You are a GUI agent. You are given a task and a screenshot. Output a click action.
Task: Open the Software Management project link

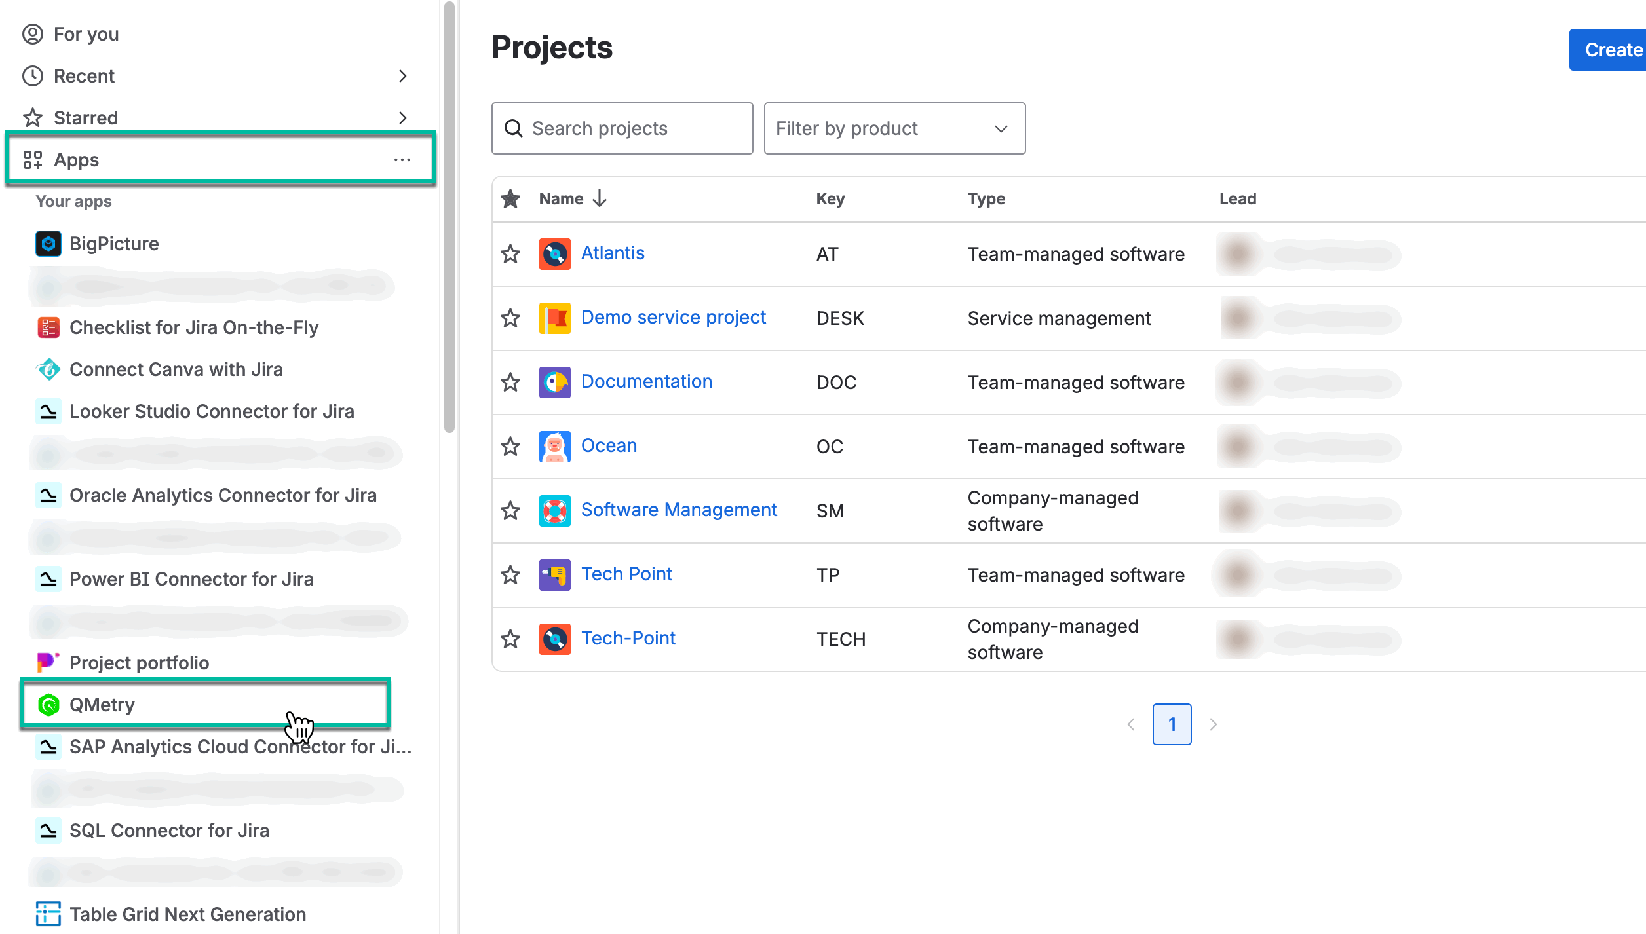click(679, 510)
